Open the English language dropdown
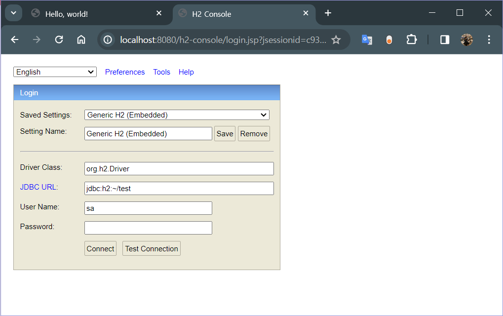 [x=55, y=72]
